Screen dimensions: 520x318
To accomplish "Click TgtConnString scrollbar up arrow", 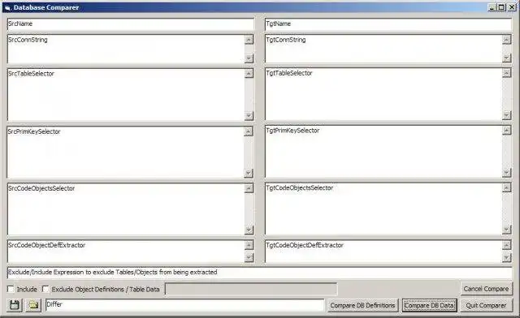I will pyautogui.click(x=506, y=40).
